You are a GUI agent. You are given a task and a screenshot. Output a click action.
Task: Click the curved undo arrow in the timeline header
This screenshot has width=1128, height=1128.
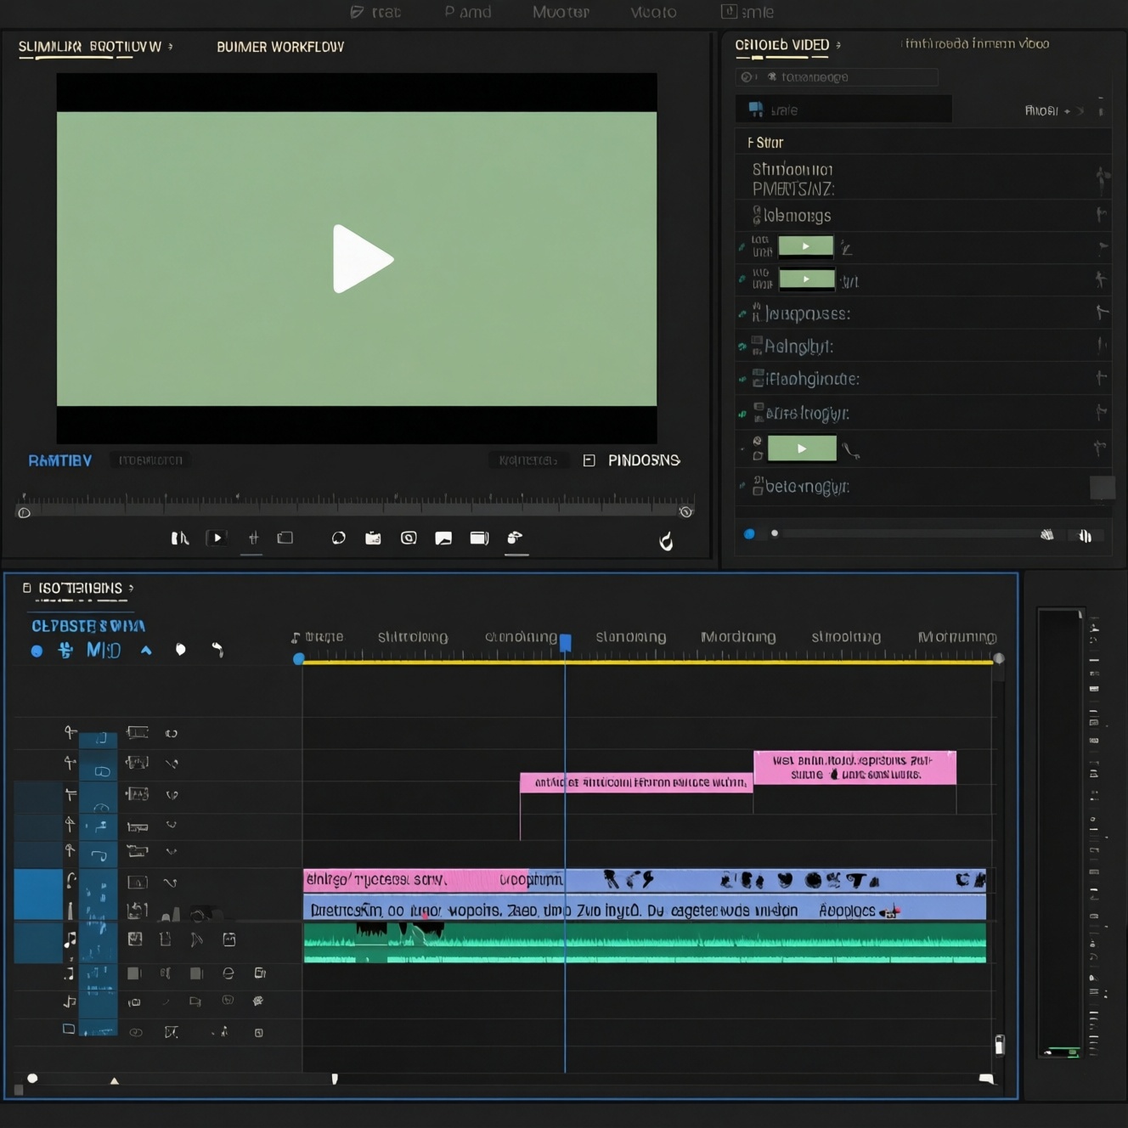point(217,650)
